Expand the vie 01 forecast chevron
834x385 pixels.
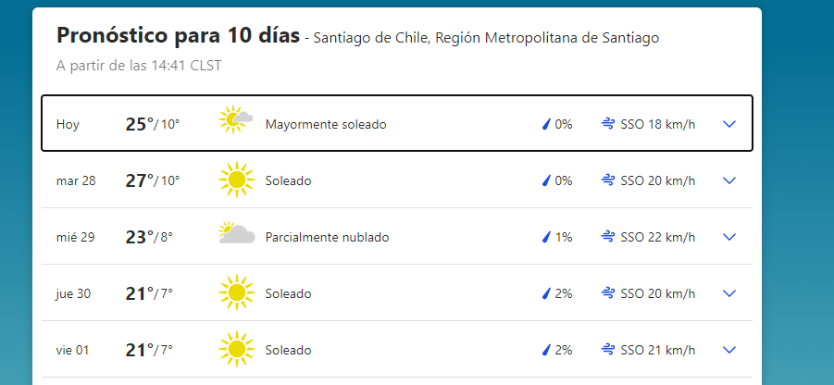(x=728, y=350)
